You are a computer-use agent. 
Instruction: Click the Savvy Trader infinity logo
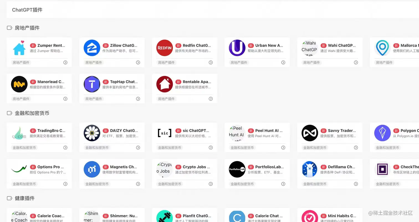point(310,133)
